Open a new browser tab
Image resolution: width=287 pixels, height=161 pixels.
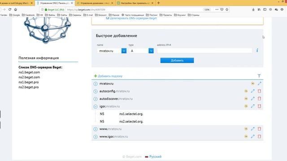click(x=158, y=3)
